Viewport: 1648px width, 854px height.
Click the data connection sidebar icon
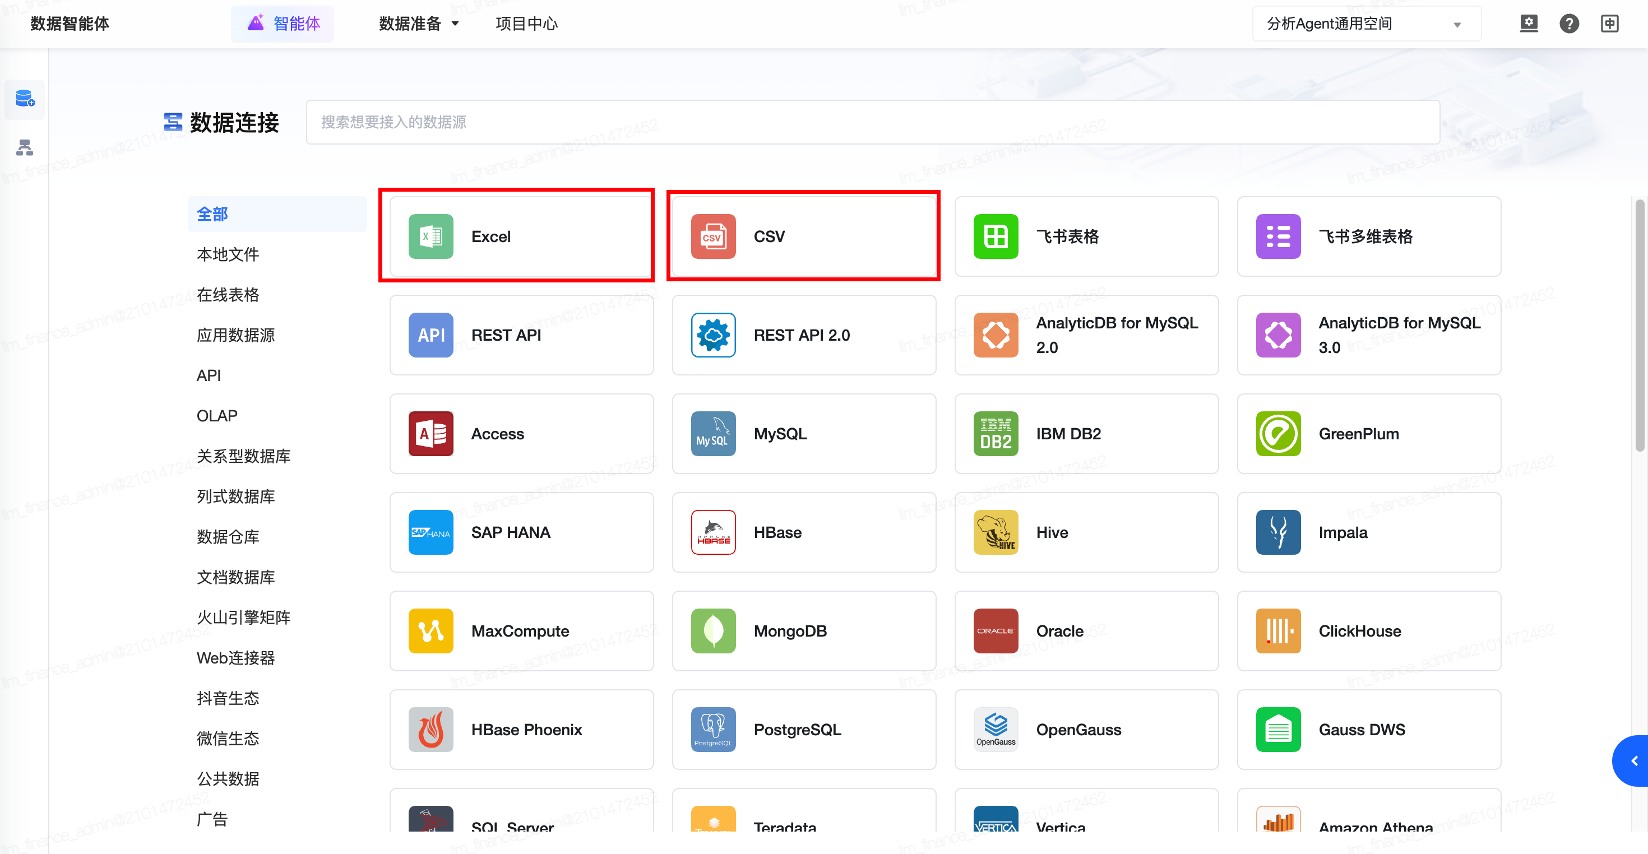click(25, 99)
